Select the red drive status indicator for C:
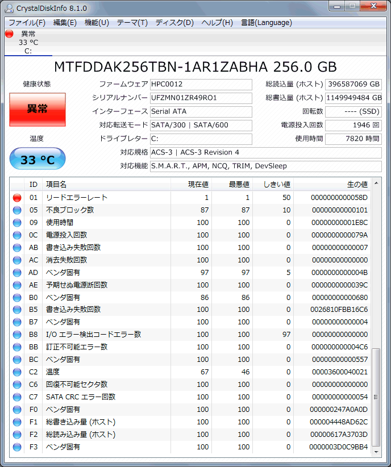The width and height of the screenshot is (391, 467). pyautogui.click(x=9, y=34)
